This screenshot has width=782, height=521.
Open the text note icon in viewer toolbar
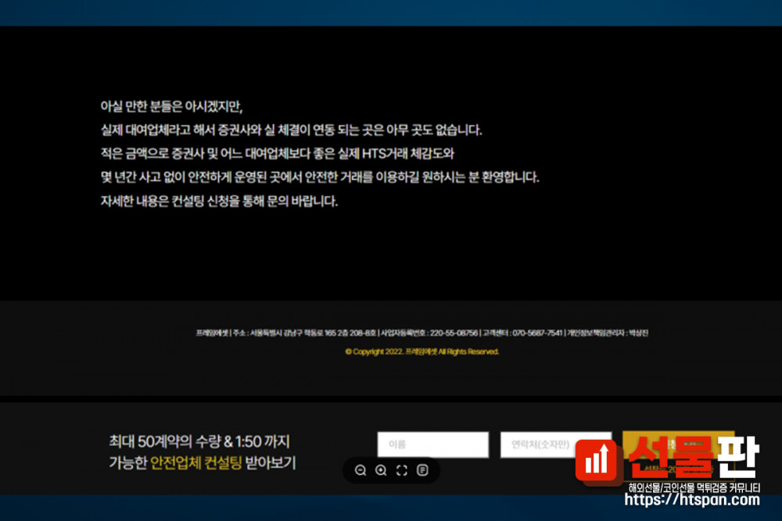[x=422, y=470]
